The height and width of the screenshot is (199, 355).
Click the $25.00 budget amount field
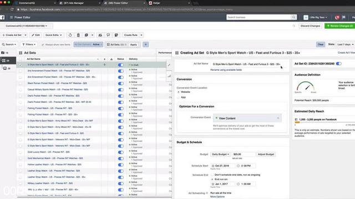(x=244, y=154)
